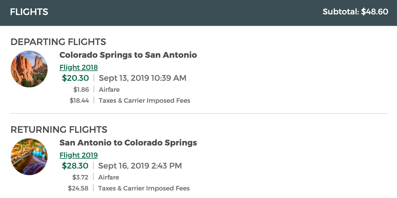Click the $28.30 returning flight price
Viewport: 397px width, 198px height.
(x=75, y=166)
